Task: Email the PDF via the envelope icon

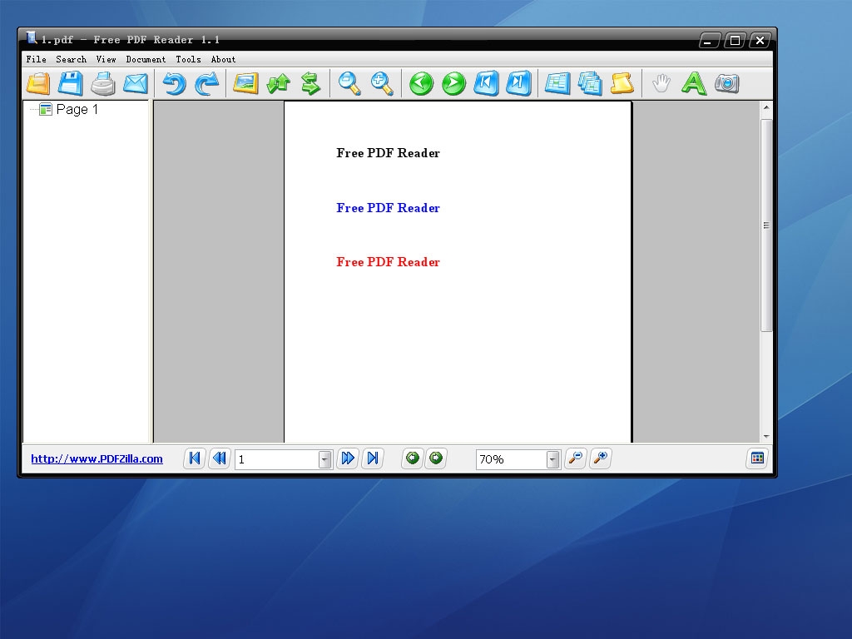Action: pyautogui.click(x=135, y=83)
